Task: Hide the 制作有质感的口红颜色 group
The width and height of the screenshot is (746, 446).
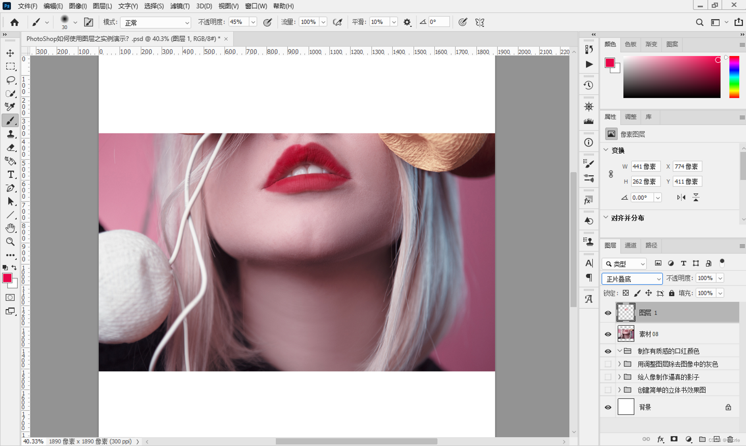Action: [608, 351]
